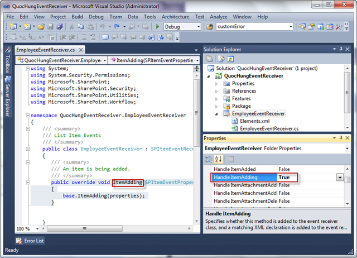Open the Architecture menu
This screenshot has width=357, height=258.
click(x=175, y=17)
